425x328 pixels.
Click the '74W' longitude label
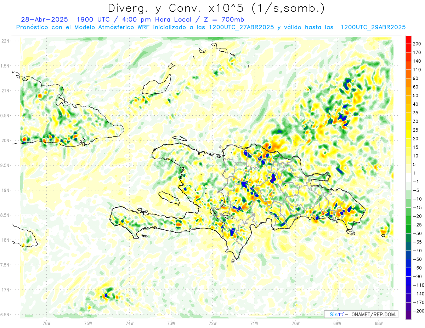[x=130, y=323]
